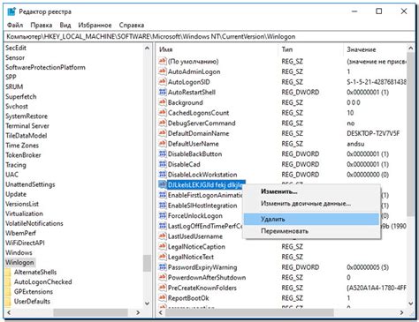
Task: Click the tree pane horizontal scroll right arrow
Action: [x=138, y=312]
